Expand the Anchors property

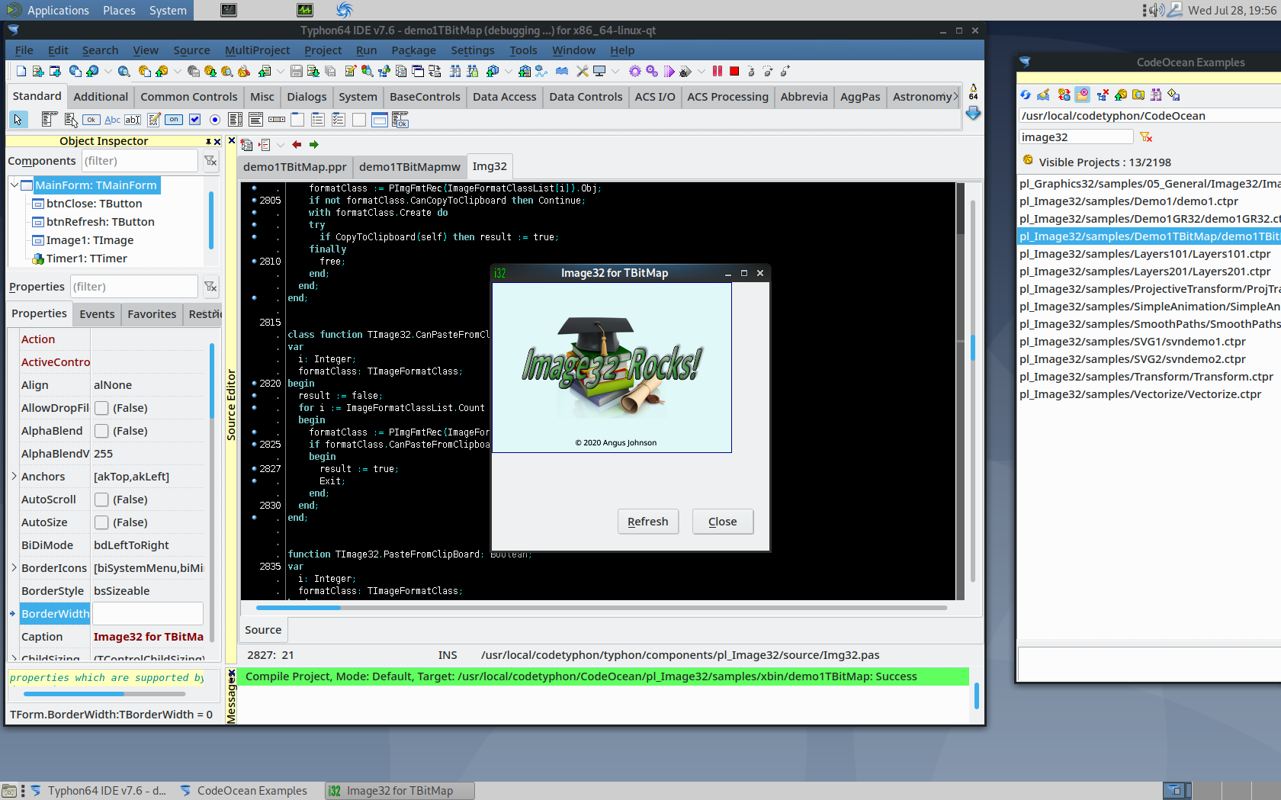tap(14, 477)
